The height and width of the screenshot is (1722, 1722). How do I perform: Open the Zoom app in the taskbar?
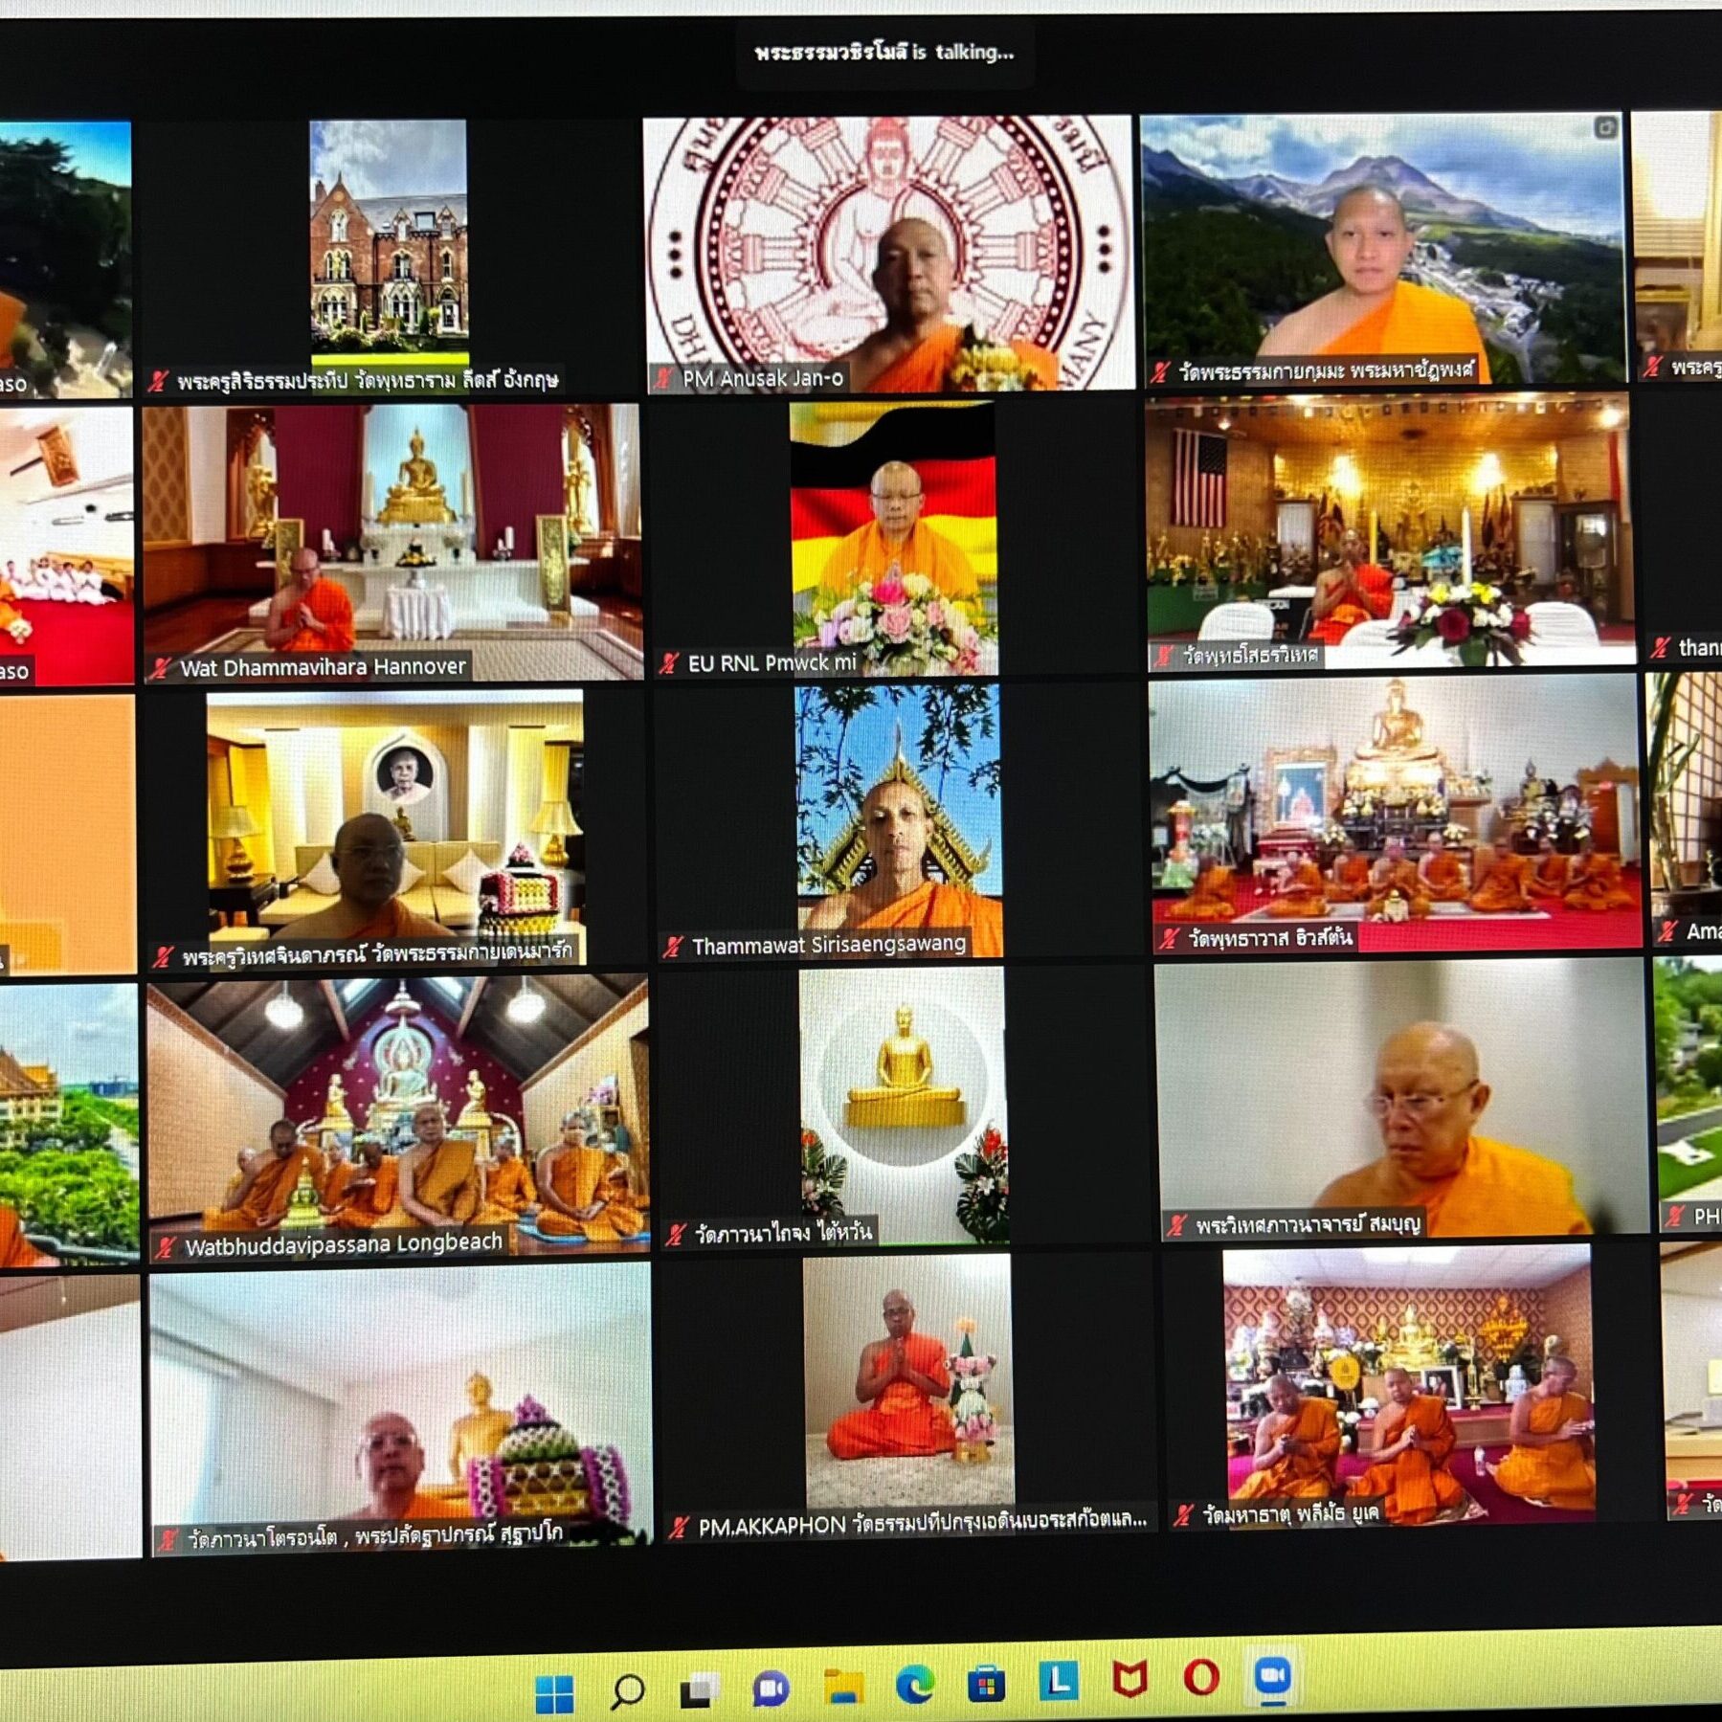pos(1272,1676)
